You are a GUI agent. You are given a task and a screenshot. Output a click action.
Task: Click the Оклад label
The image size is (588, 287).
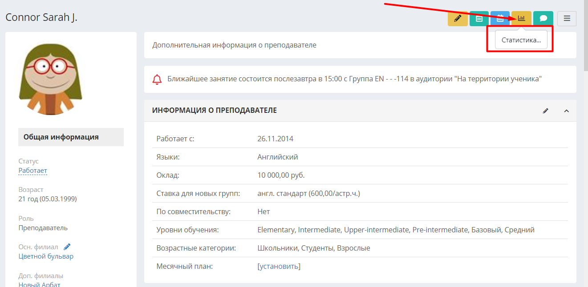point(168,175)
